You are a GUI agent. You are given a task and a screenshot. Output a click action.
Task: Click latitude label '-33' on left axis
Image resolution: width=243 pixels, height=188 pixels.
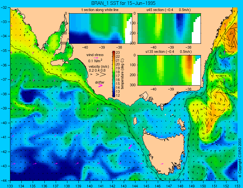[x=4, y=22]
